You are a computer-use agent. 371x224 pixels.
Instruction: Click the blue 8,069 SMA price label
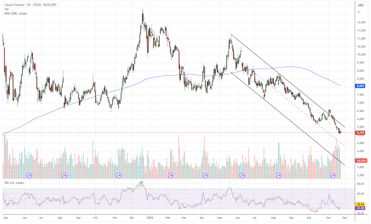360,86
